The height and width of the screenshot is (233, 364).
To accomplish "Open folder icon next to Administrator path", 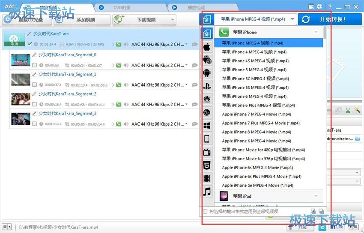I will 358,139.
